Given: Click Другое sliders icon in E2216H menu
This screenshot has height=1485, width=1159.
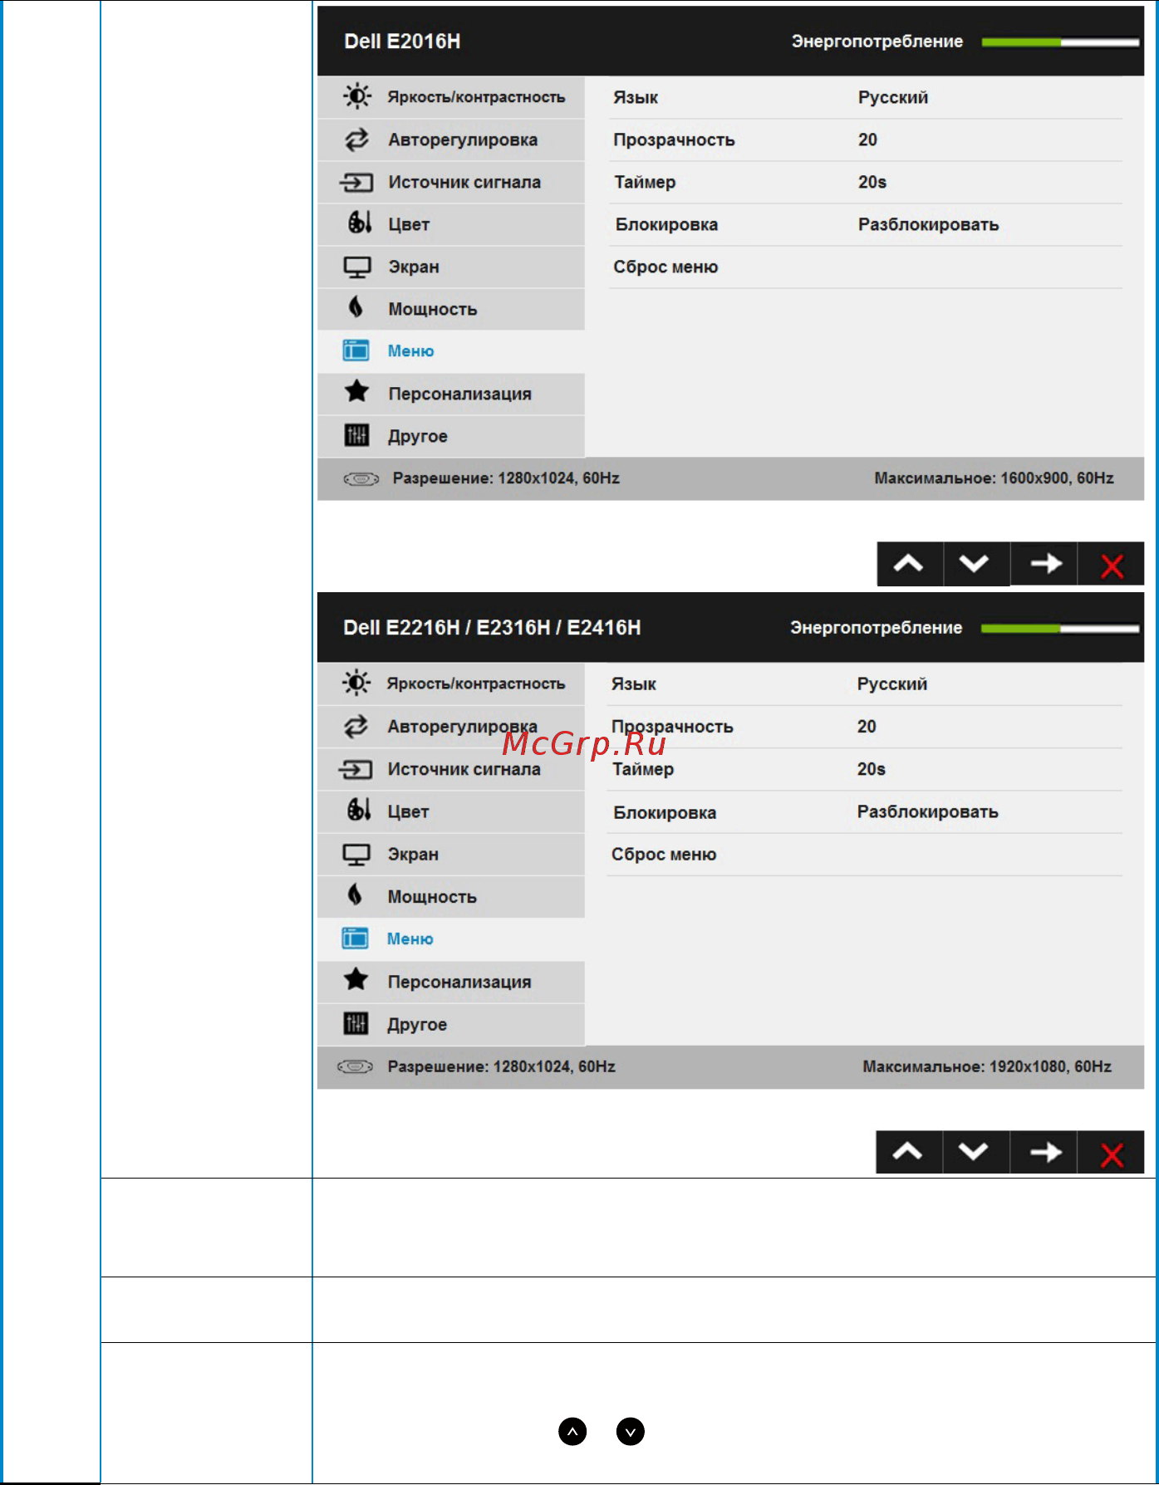Looking at the screenshot, I should point(356,1023).
